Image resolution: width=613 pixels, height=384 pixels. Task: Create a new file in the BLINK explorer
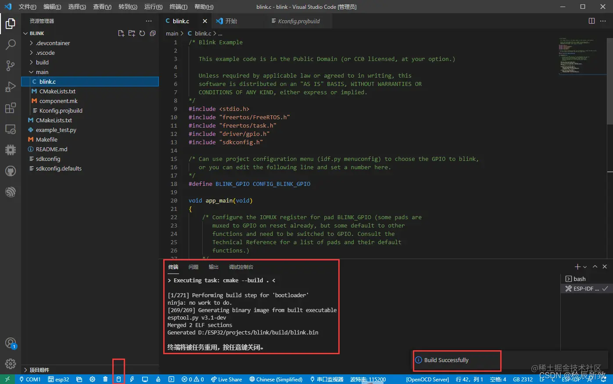pos(121,33)
